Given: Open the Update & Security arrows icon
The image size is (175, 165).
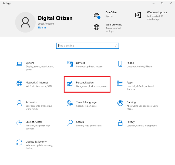Looking at the screenshot, I should [x=19, y=143].
